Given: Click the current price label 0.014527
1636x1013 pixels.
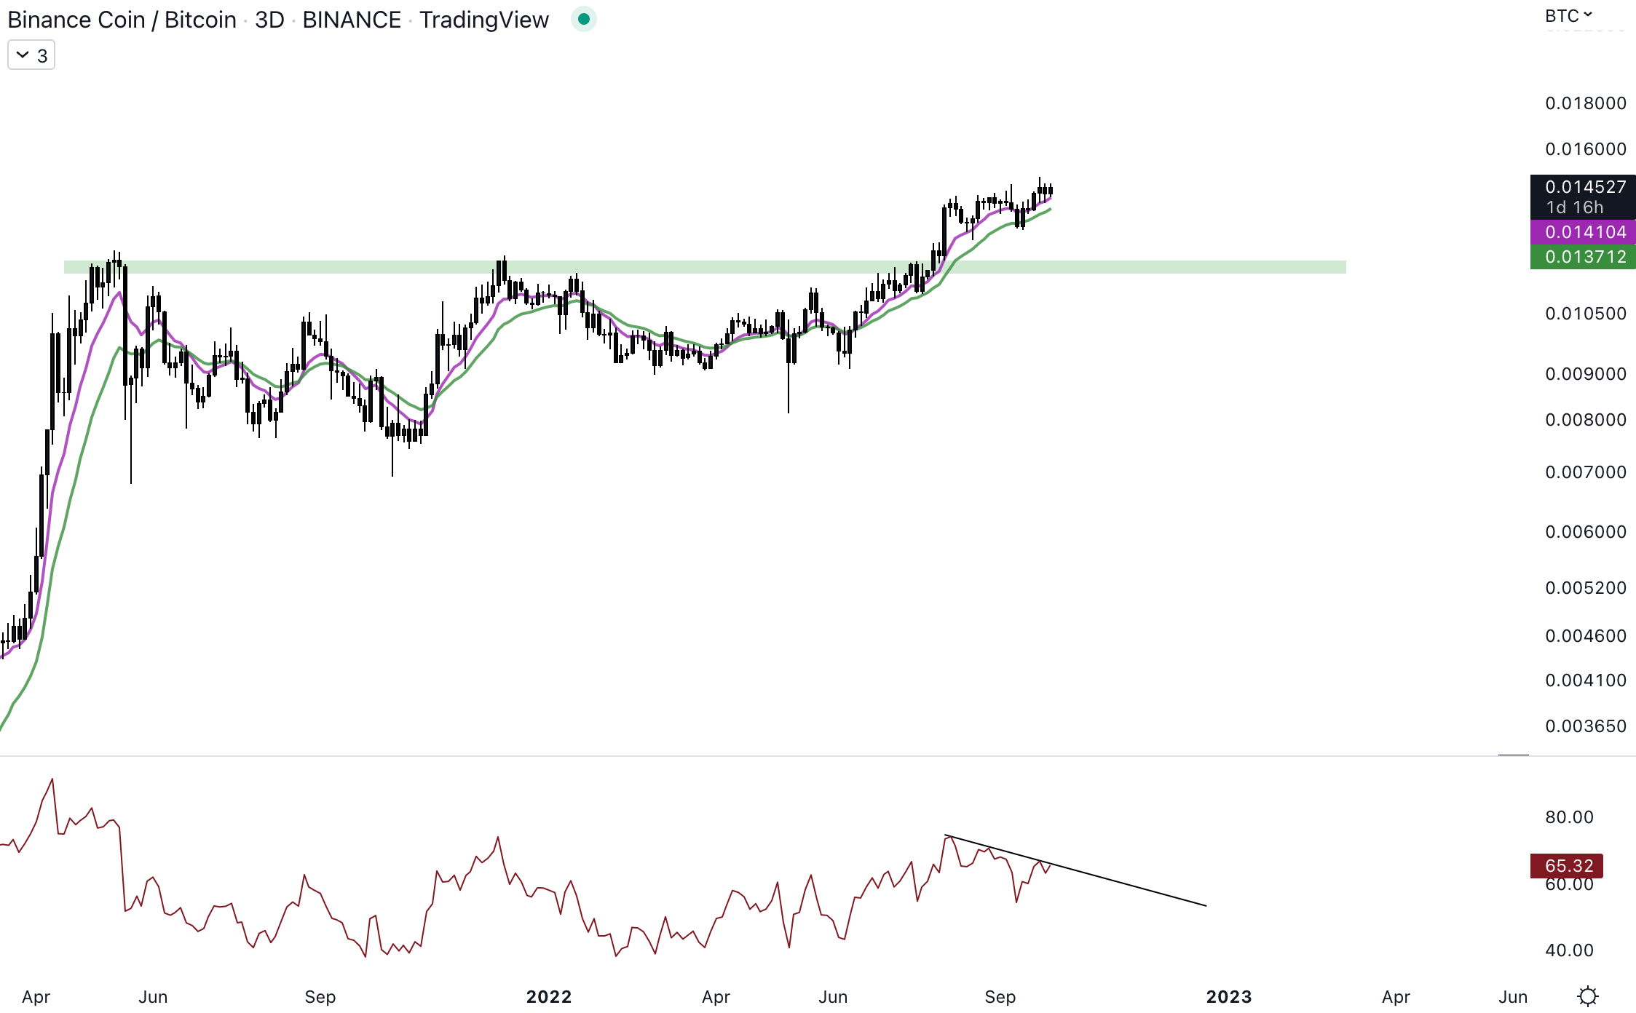Looking at the screenshot, I should click(1585, 187).
